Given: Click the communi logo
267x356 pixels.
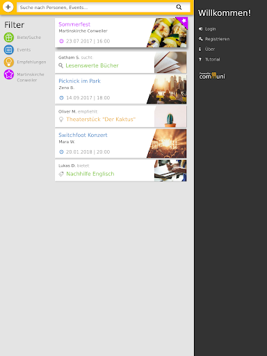Looking at the screenshot, I should coord(212,76).
